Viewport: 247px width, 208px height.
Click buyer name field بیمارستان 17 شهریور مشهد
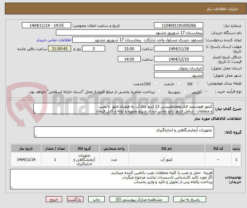[x=130, y=33]
